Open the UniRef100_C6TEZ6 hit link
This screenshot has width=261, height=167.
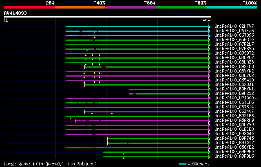pyautogui.click(x=234, y=31)
